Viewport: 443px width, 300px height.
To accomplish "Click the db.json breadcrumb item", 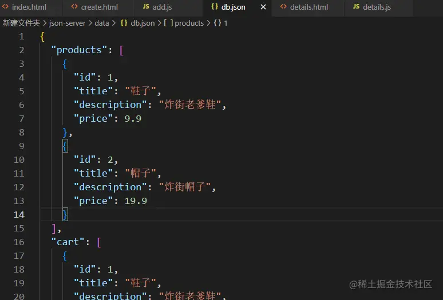I will click(143, 23).
